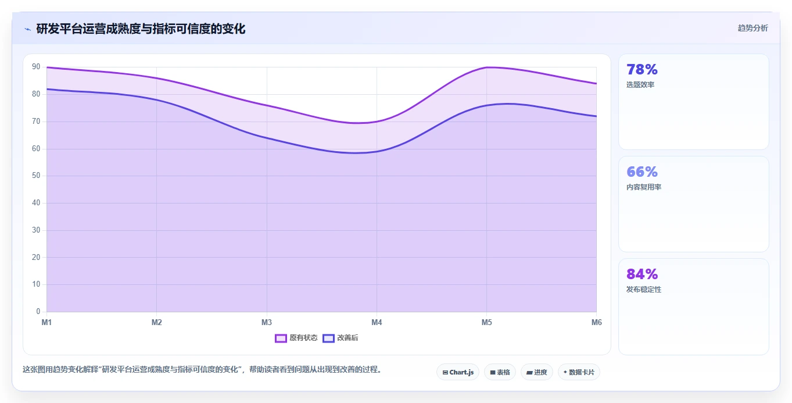Open the 84% 发布稳定性 card
Viewport: 792px width, 403px height.
pyautogui.click(x=693, y=306)
